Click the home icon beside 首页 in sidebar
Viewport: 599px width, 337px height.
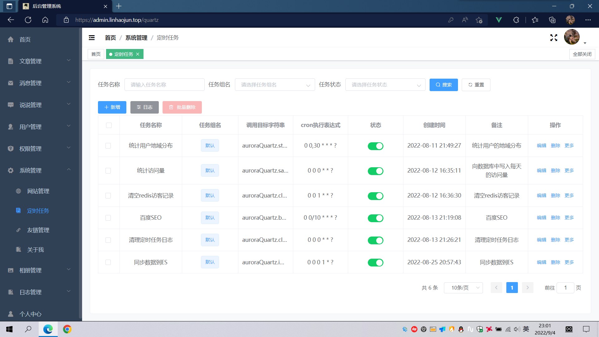click(x=11, y=39)
